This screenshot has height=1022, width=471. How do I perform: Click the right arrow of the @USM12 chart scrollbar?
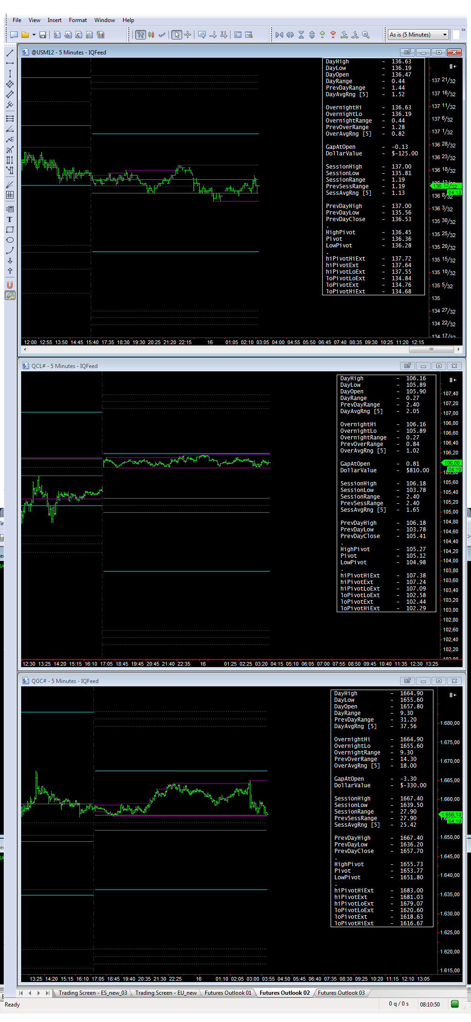click(x=458, y=349)
